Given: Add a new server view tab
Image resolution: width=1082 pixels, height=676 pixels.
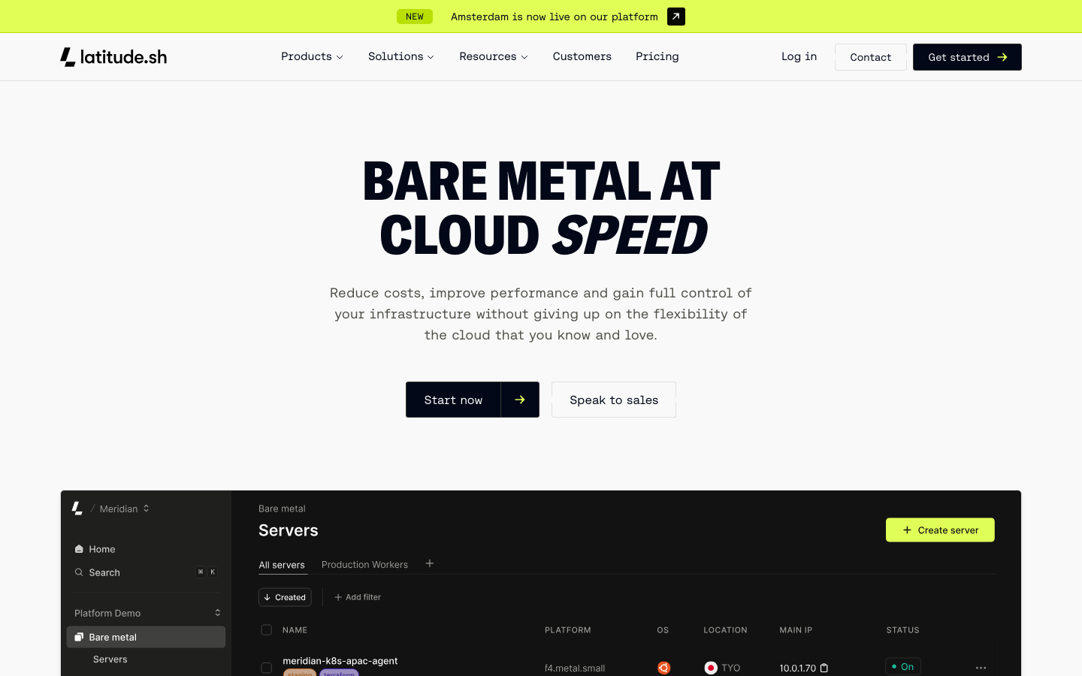Looking at the screenshot, I should point(430,563).
